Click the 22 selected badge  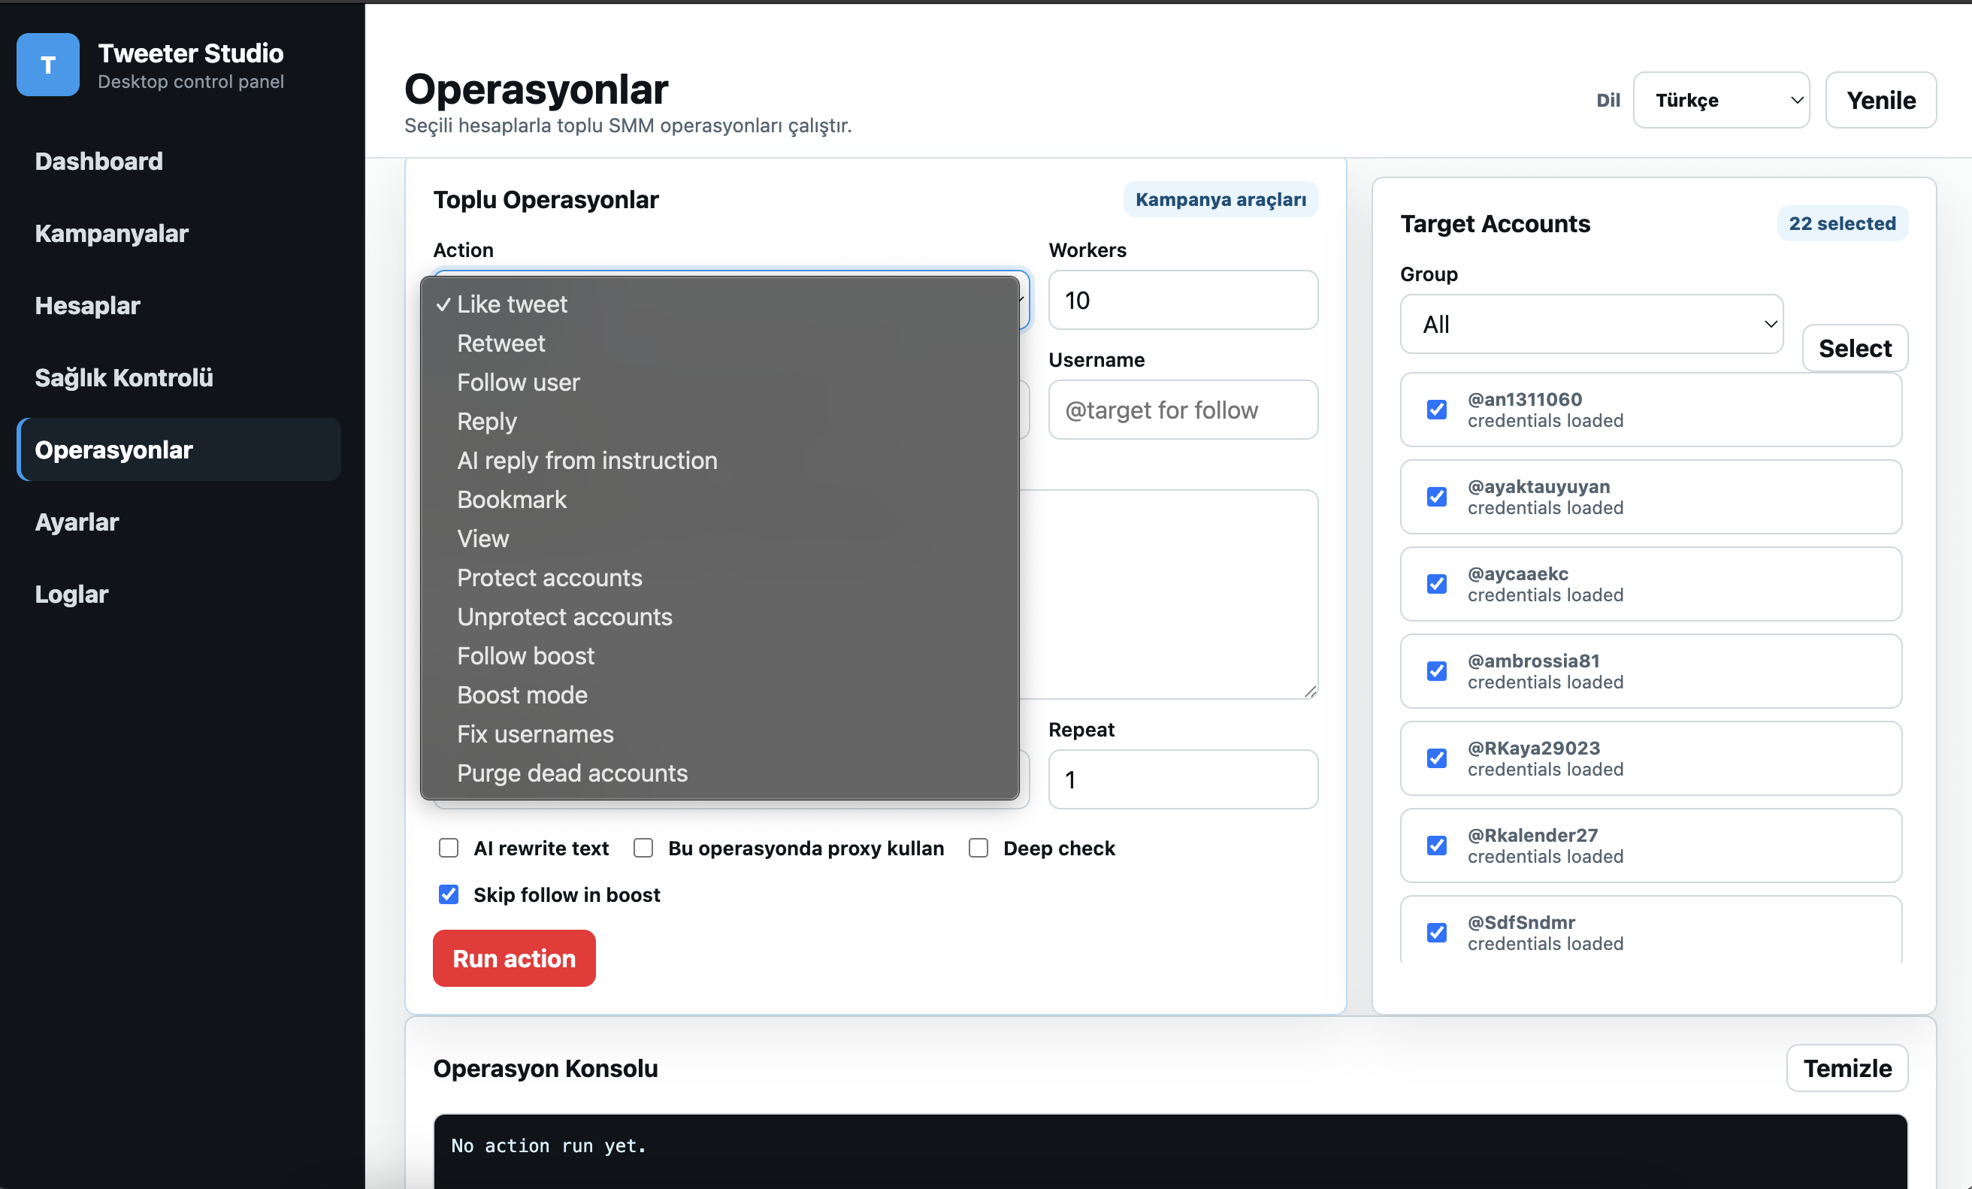[x=1842, y=223]
